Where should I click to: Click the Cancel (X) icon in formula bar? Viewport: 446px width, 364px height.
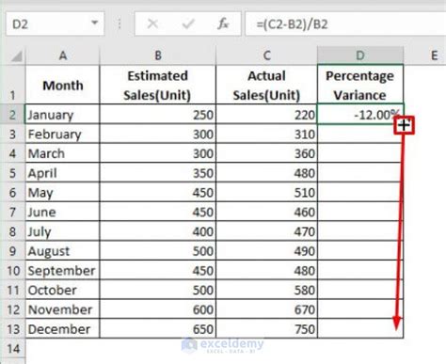(152, 24)
